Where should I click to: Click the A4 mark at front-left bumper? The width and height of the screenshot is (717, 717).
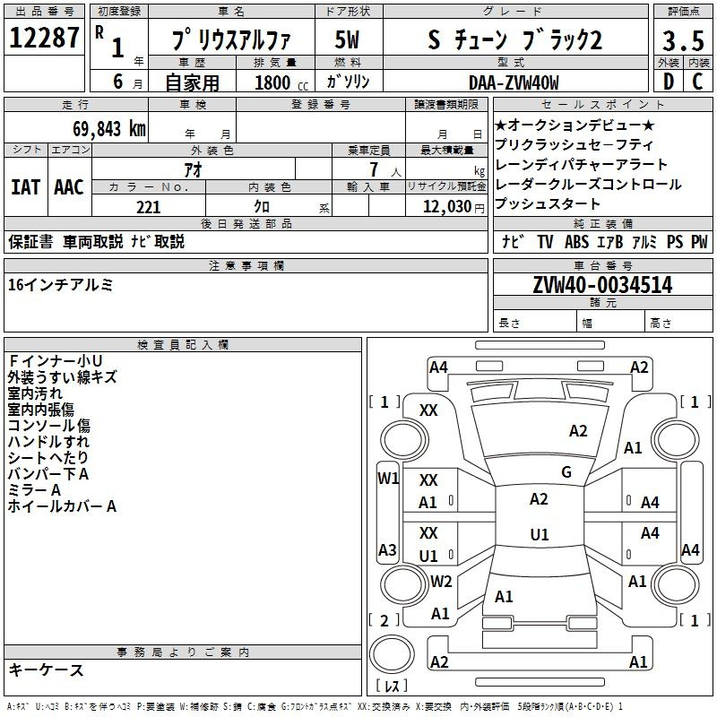click(x=438, y=367)
